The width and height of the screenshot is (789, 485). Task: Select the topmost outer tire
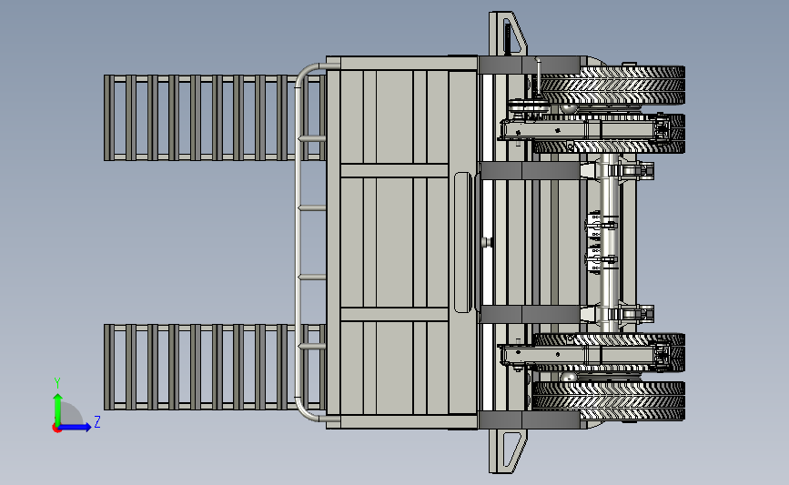[612, 85]
